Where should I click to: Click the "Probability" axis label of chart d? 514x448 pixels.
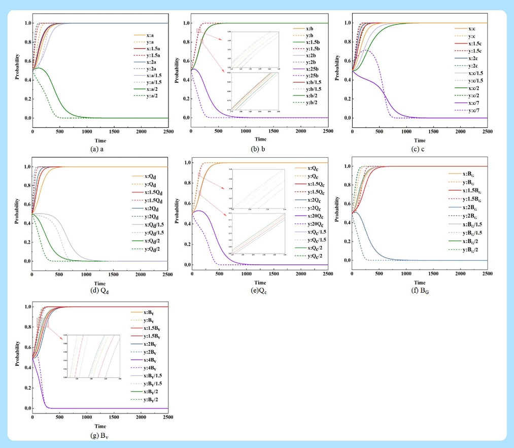click(x=17, y=211)
